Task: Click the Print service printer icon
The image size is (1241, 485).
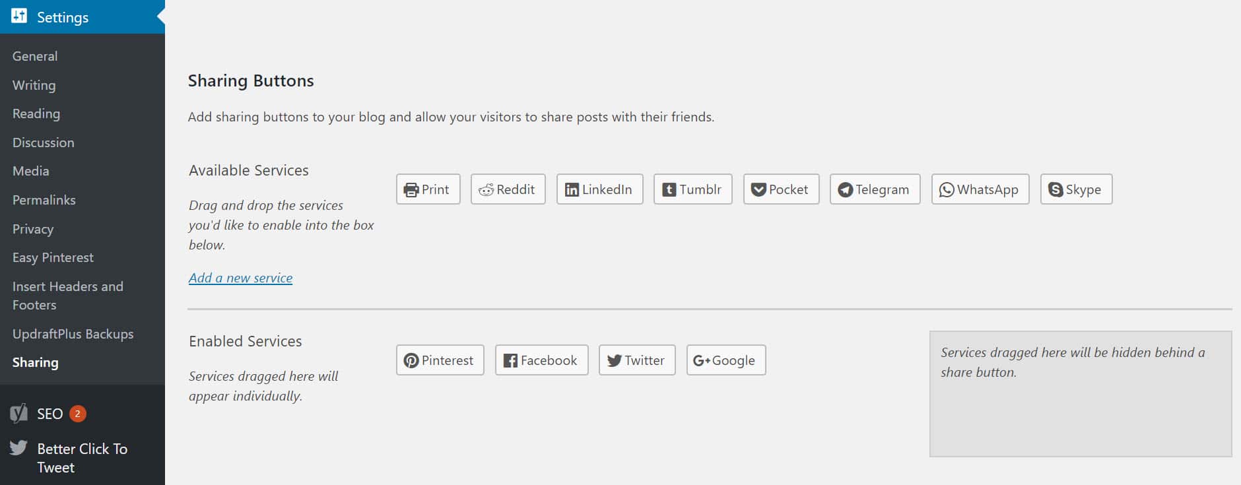Action: click(411, 190)
